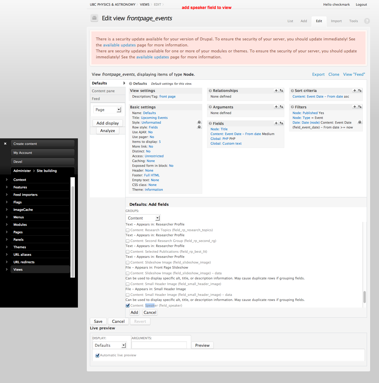Click the Add button under Add fields

click(x=134, y=312)
